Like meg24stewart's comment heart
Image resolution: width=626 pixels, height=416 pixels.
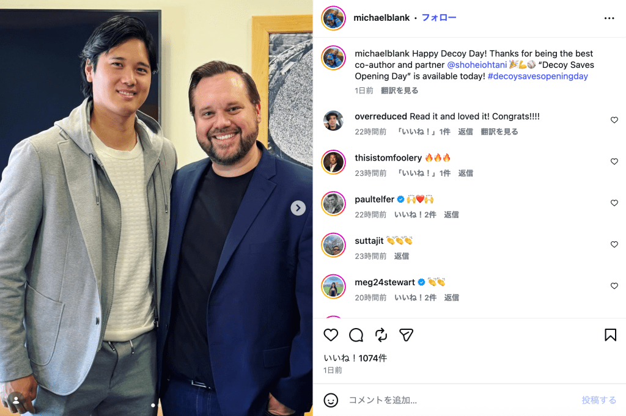click(x=614, y=286)
